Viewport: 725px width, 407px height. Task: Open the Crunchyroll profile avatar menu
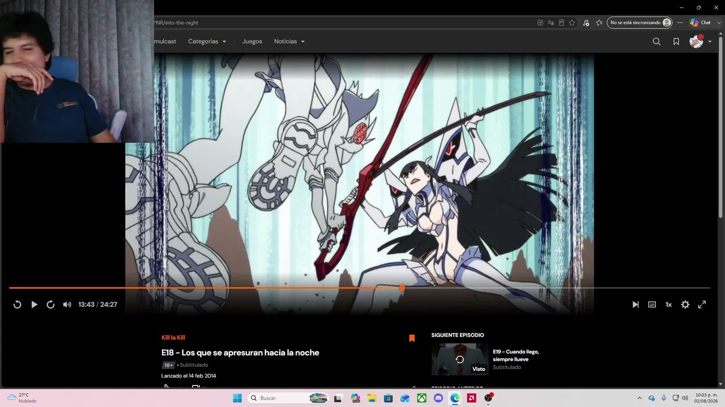pyautogui.click(x=701, y=41)
